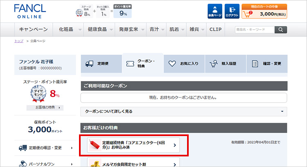Click the pill icon beside パーソナルワン
This screenshot has width=307, height=167.
coord(23,164)
